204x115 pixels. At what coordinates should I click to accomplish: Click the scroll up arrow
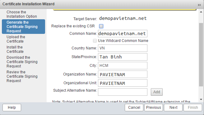201,12
